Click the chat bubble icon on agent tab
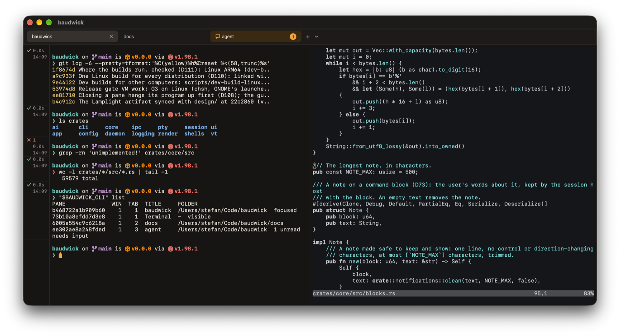Image resolution: width=620 pixels, height=336 pixels. click(x=218, y=36)
